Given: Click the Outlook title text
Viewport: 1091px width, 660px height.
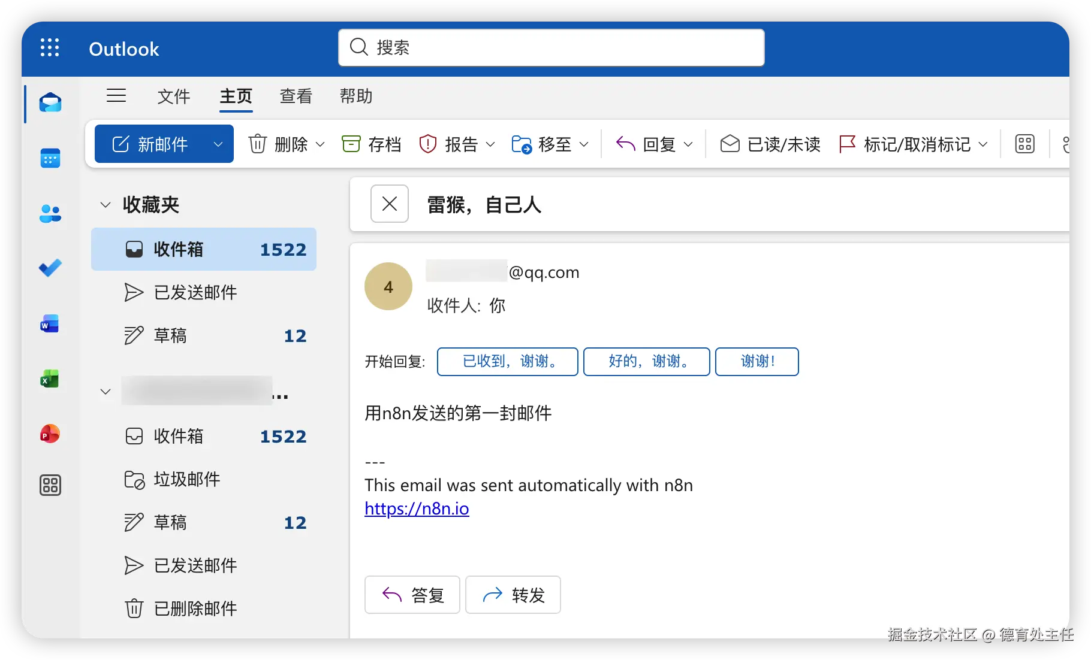Looking at the screenshot, I should click(124, 49).
